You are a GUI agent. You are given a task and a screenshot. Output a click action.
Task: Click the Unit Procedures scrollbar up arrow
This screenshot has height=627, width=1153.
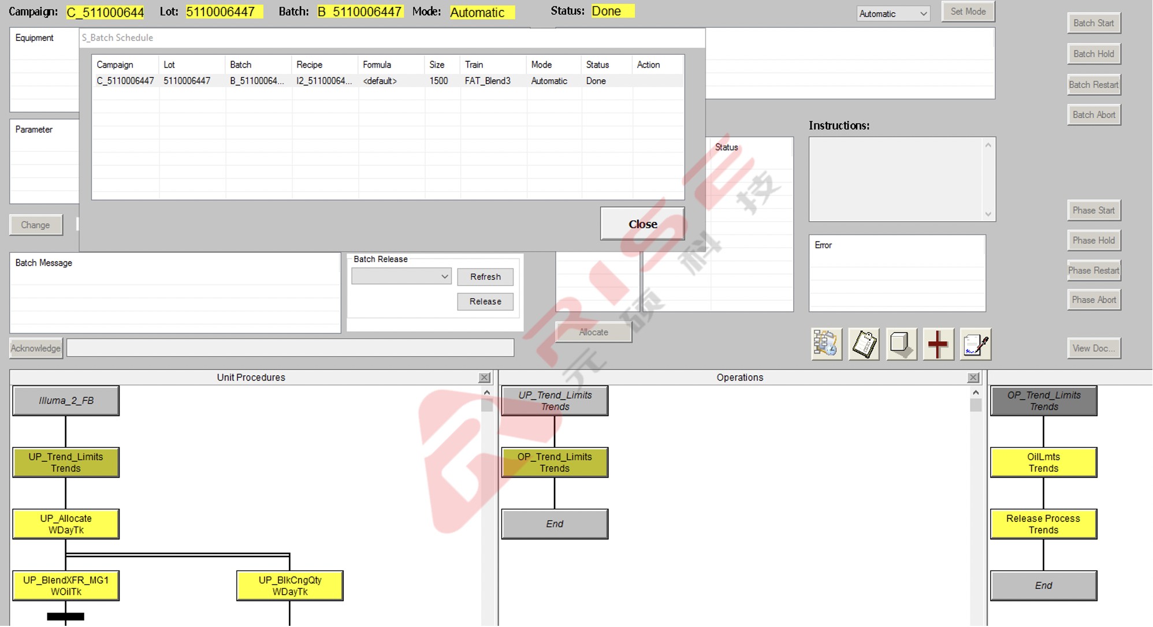pyautogui.click(x=487, y=393)
